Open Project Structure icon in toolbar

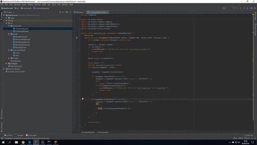click(x=251, y=8)
